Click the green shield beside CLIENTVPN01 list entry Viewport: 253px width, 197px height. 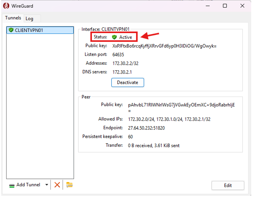pos(11,30)
